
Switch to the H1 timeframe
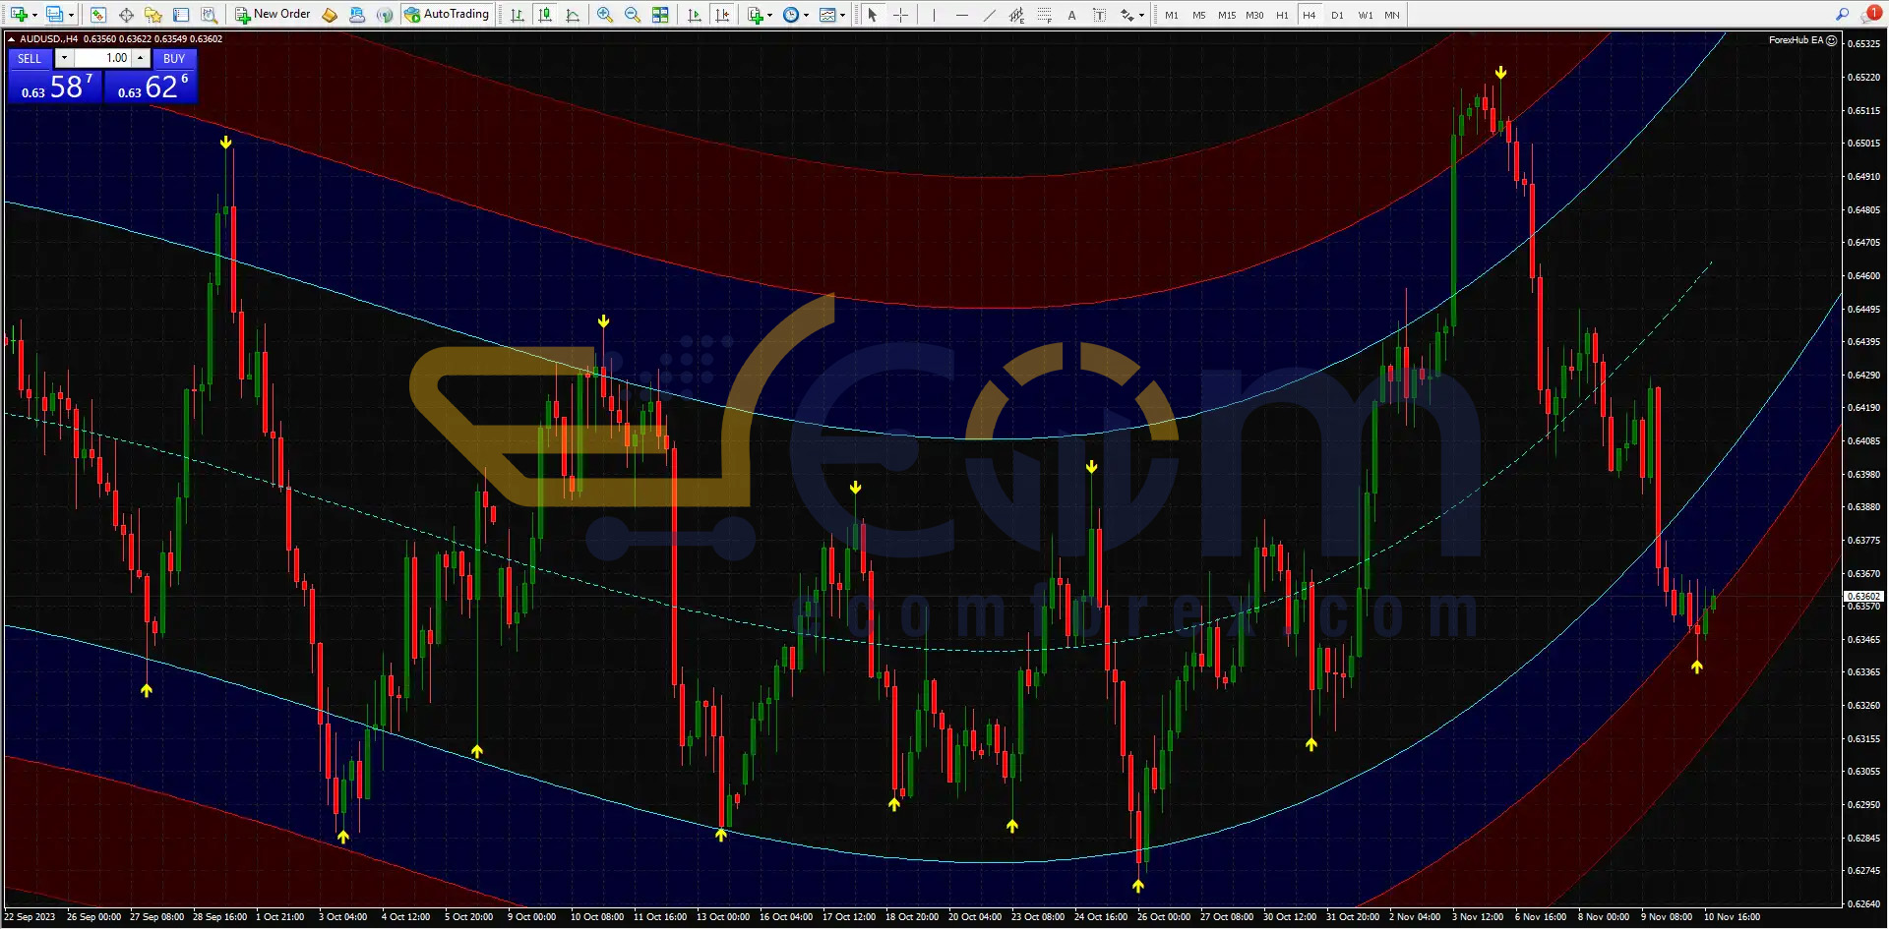(x=1282, y=15)
